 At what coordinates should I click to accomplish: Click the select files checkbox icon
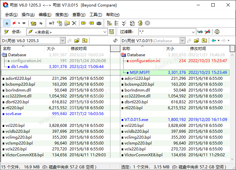click(x=132, y=23)
